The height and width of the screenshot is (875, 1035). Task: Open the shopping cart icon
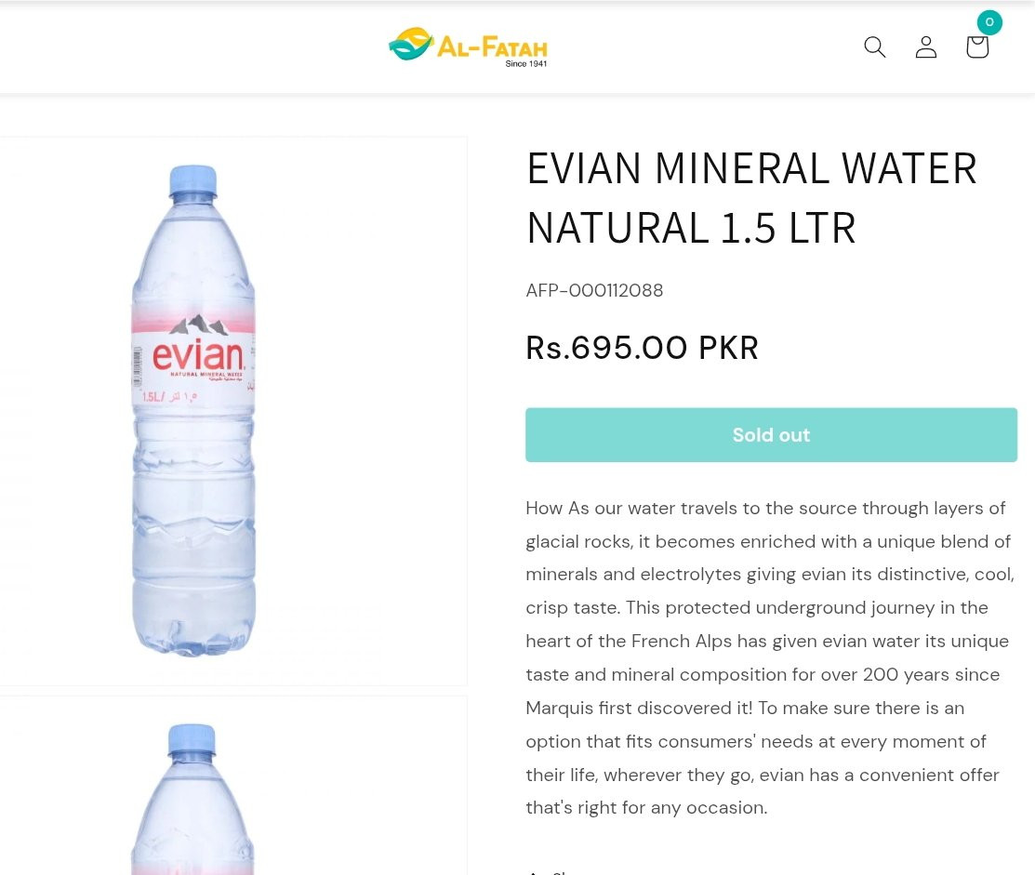pos(976,46)
